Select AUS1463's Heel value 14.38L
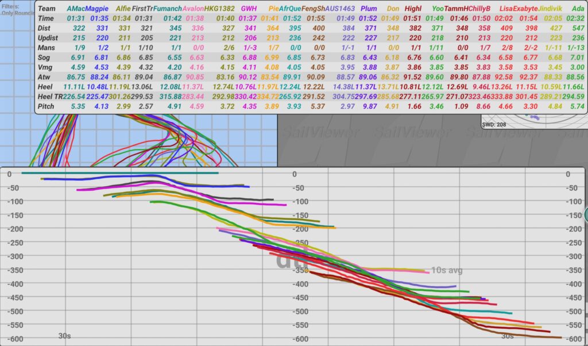The width and height of the screenshot is (588, 346). click(344, 86)
